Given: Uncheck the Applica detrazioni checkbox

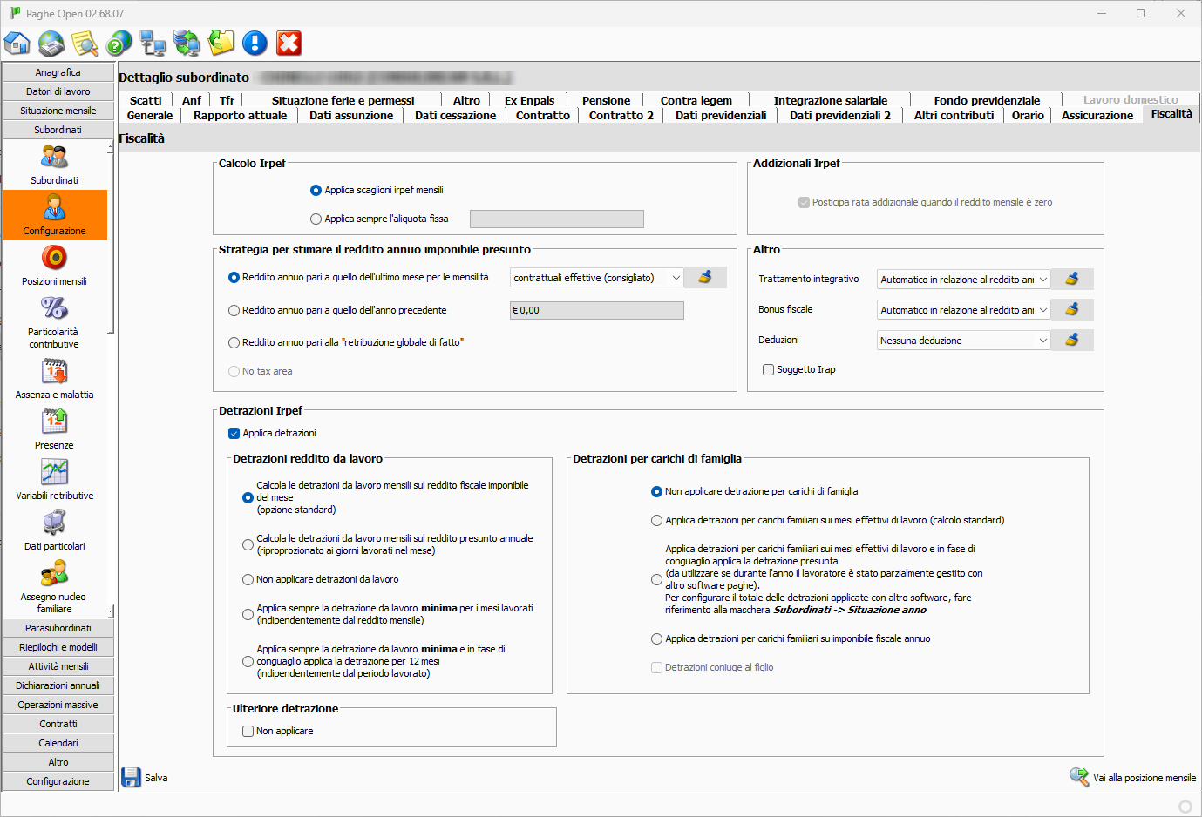Looking at the screenshot, I should click(x=234, y=433).
